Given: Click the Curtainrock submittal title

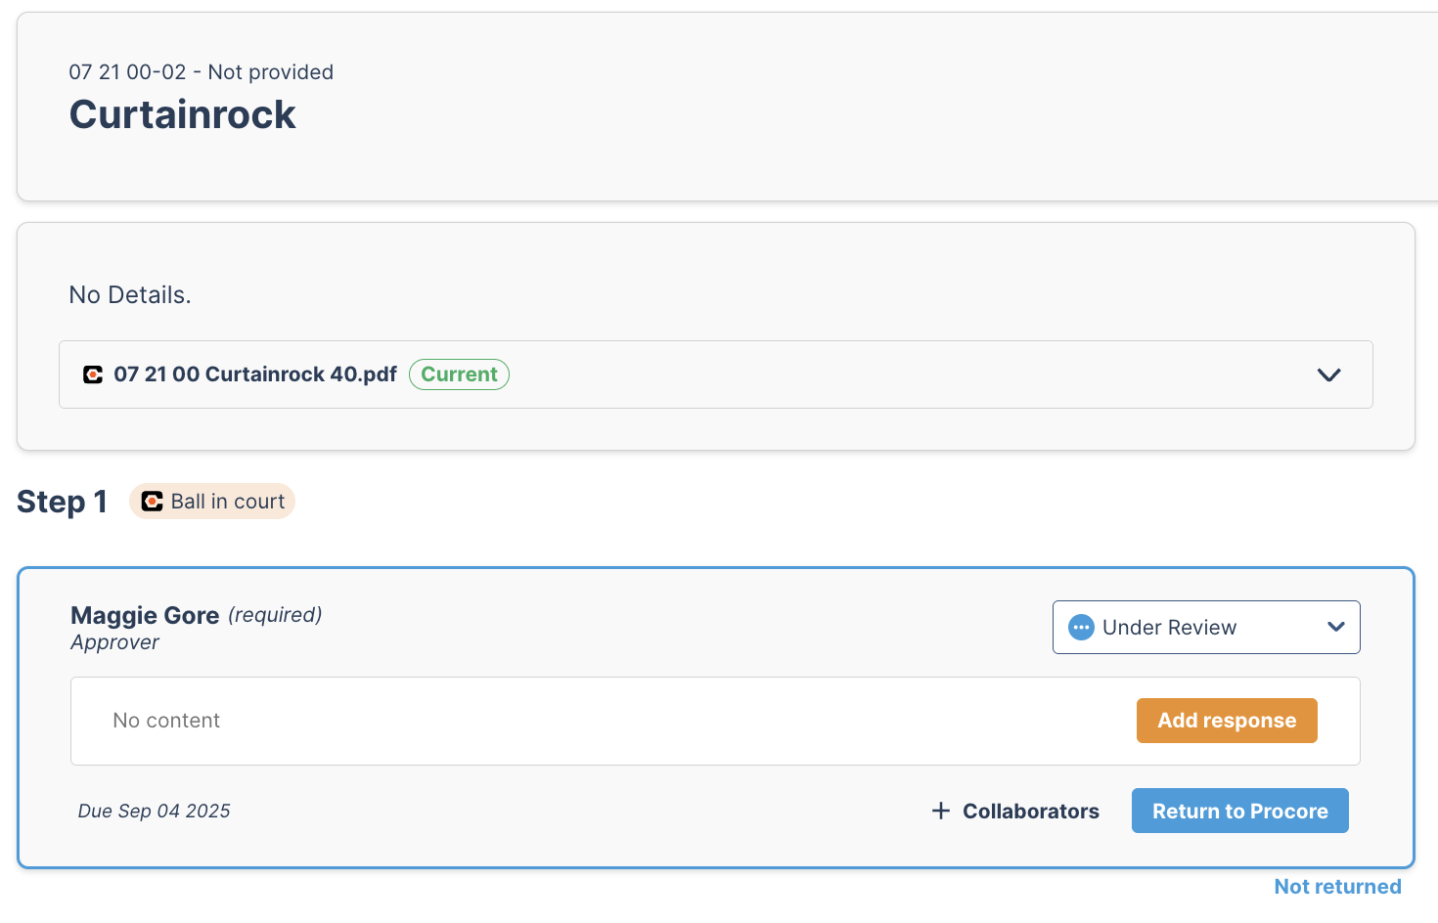Looking at the screenshot, I should (182, 114).
